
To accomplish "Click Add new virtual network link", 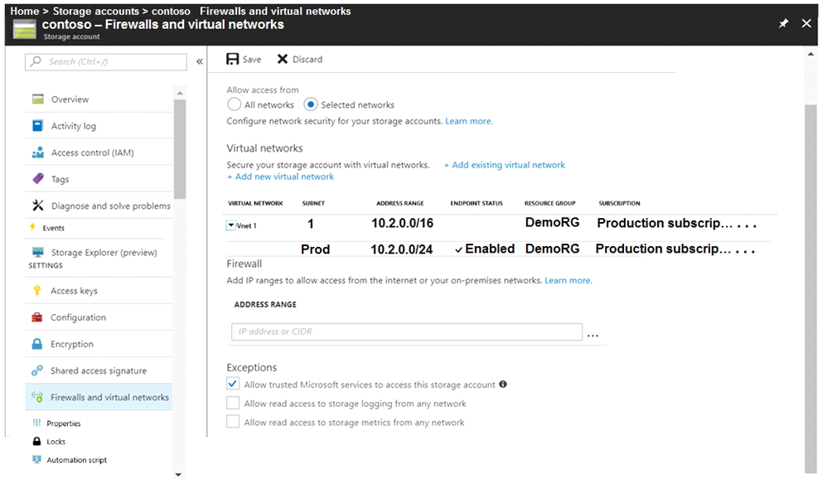I will 281,177.
